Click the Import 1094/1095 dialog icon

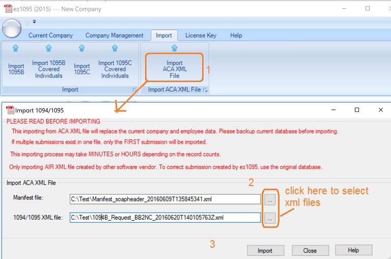point(9,110)
